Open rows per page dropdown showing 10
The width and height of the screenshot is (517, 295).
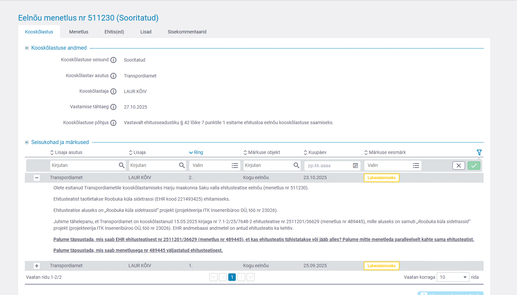tap(453, 277)
